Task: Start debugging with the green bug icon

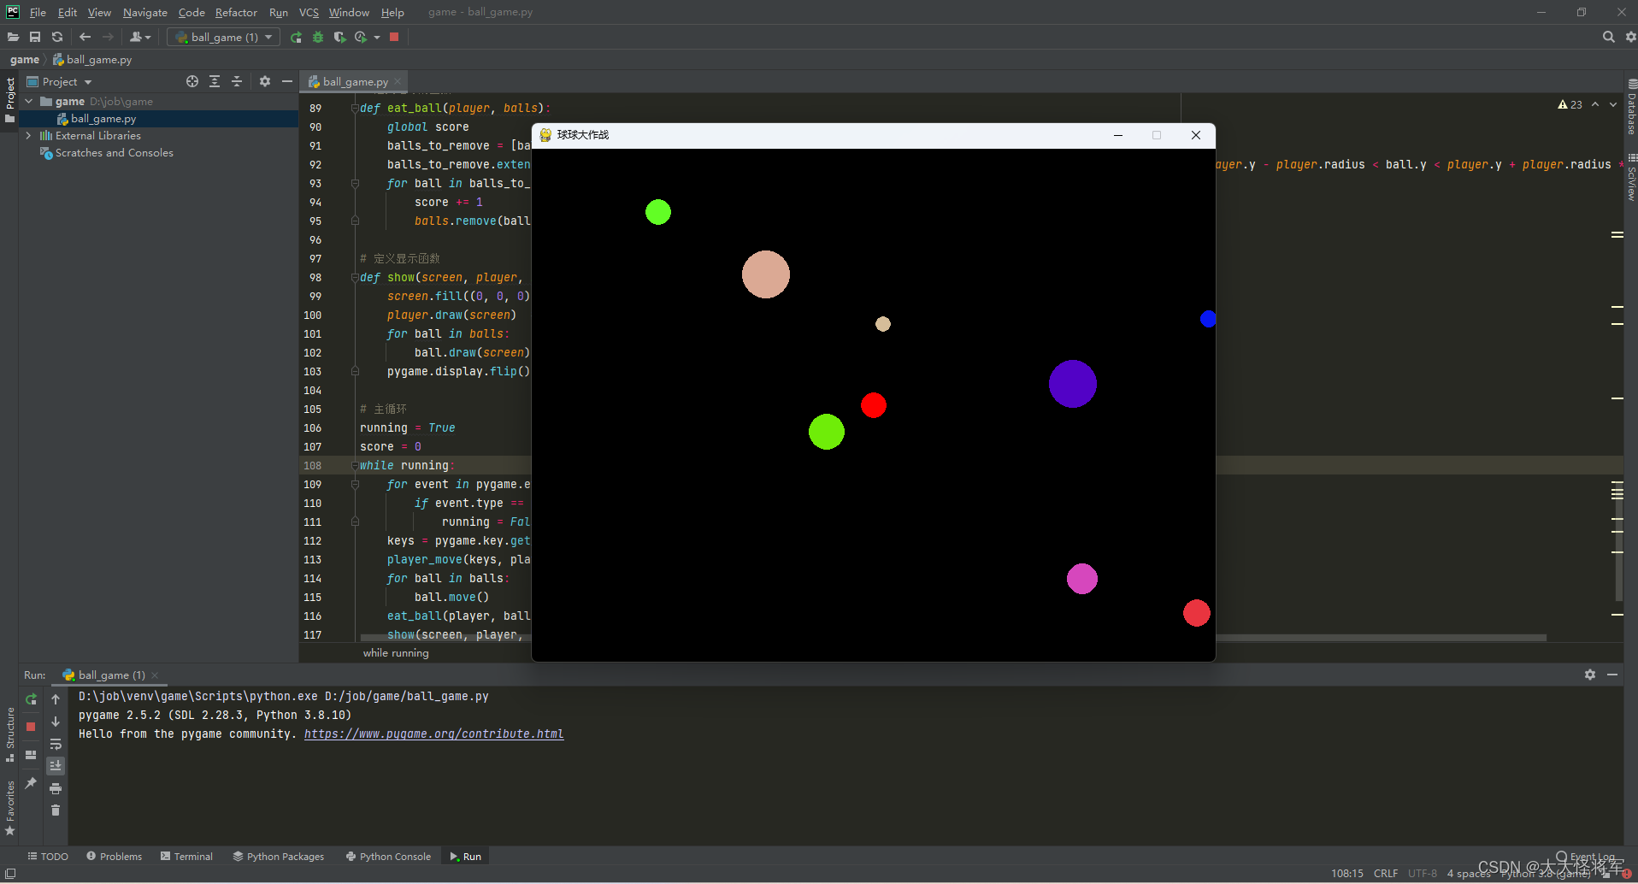Action: tap(318, 37)
